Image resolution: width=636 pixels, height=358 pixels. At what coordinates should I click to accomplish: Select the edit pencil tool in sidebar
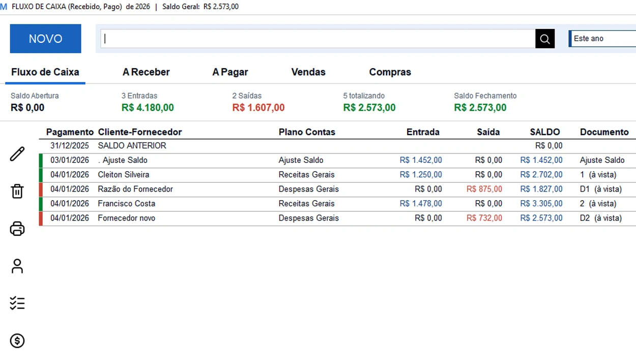click(x=17, y=153)
